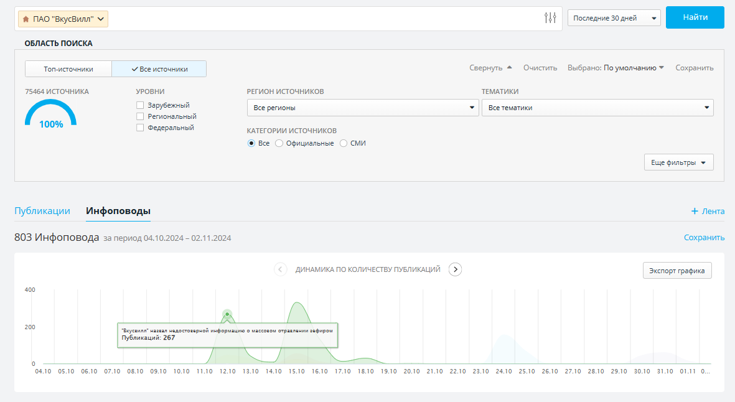Open the Еще фильтры dropdown

pyautogui.click(x=679, y=162)
